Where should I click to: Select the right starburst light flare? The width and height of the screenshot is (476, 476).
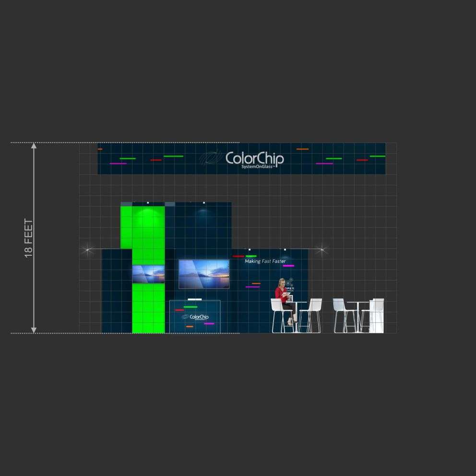[321, 249]
